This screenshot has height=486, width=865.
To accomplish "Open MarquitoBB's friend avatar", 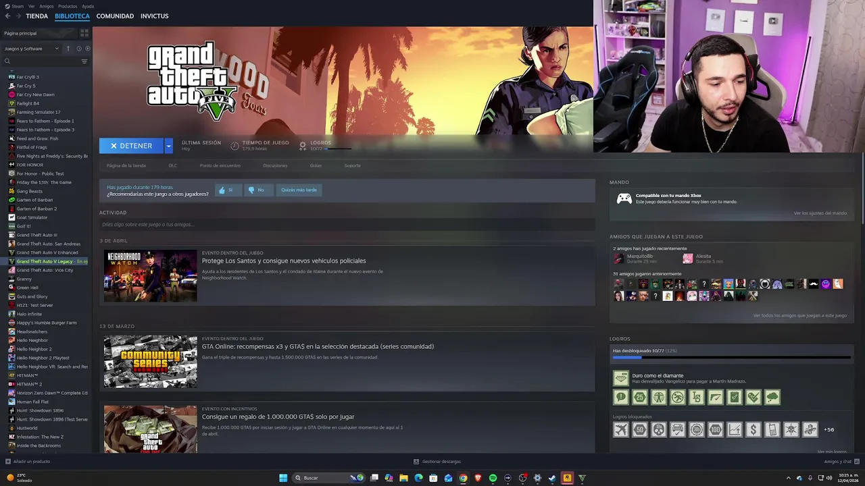I will 618,259.
